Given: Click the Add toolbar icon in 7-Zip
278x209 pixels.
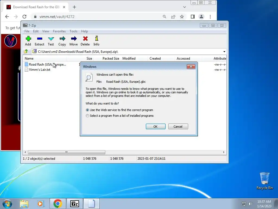Looking at the screenshot, I should [x=28, y=41].
